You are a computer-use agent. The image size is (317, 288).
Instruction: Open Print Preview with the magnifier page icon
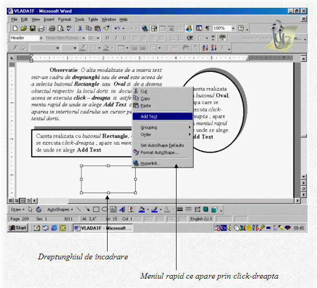61,29
